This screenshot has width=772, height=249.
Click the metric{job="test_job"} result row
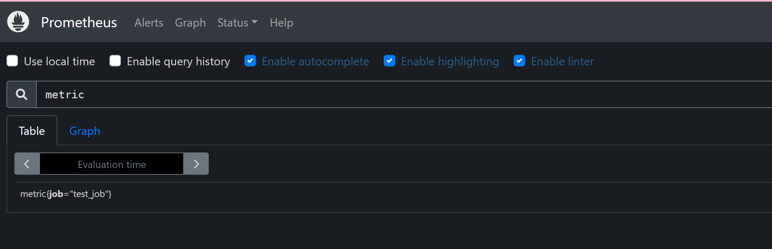pos(66,194)
